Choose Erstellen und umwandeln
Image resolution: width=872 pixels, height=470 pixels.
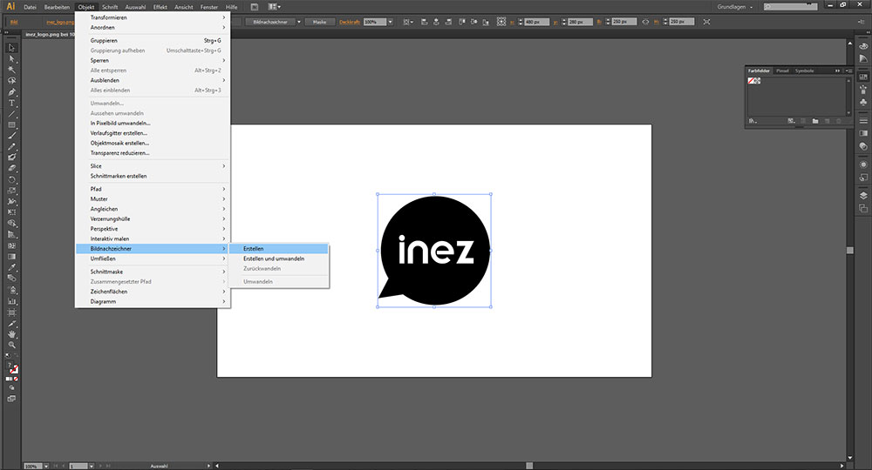279,258
